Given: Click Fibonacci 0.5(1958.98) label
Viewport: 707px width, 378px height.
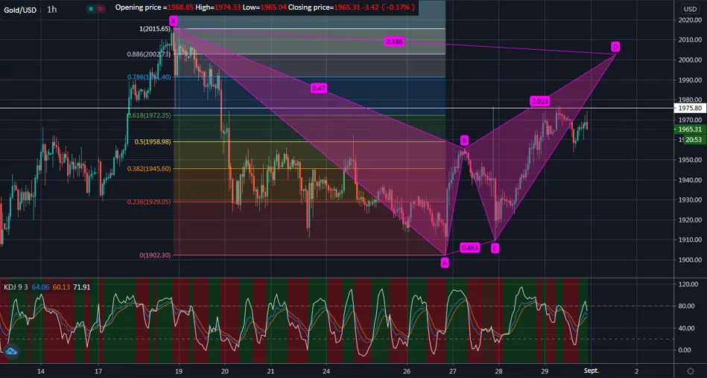Looking at the screenshot, I should [x=153, y=142].
